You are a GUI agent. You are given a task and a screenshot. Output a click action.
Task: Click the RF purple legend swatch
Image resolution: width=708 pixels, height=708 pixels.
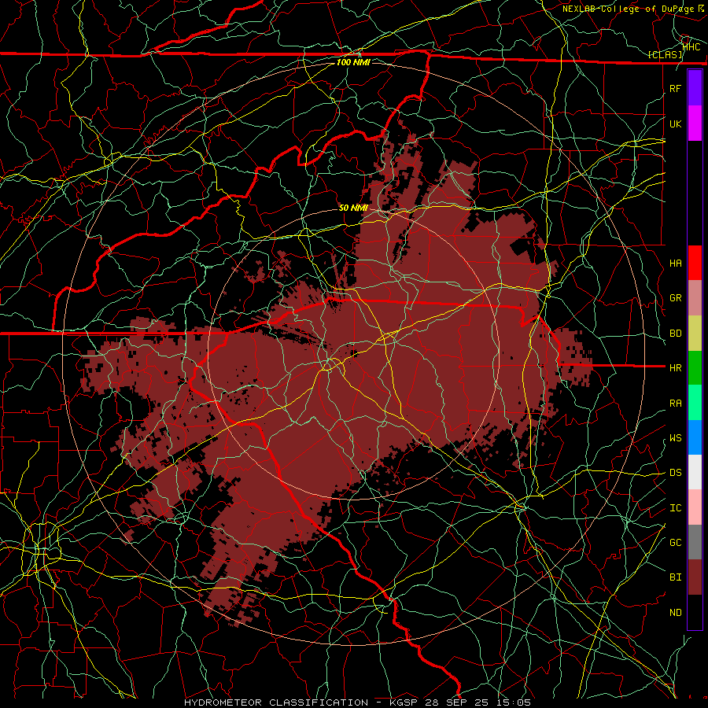click(x=695, y=88)
